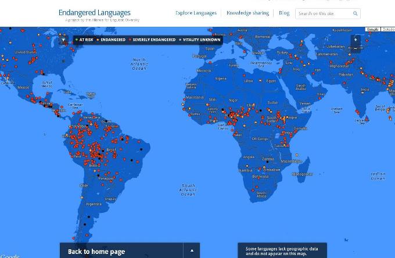Toggle the Vitality Unknown legend filter
Viewport: 395px width, 258px height.
point(199,40)
